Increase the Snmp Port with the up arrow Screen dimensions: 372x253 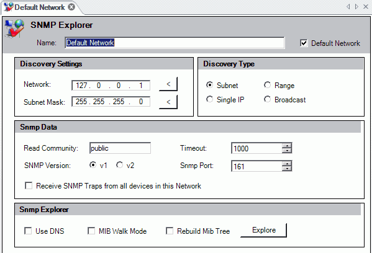287,164
